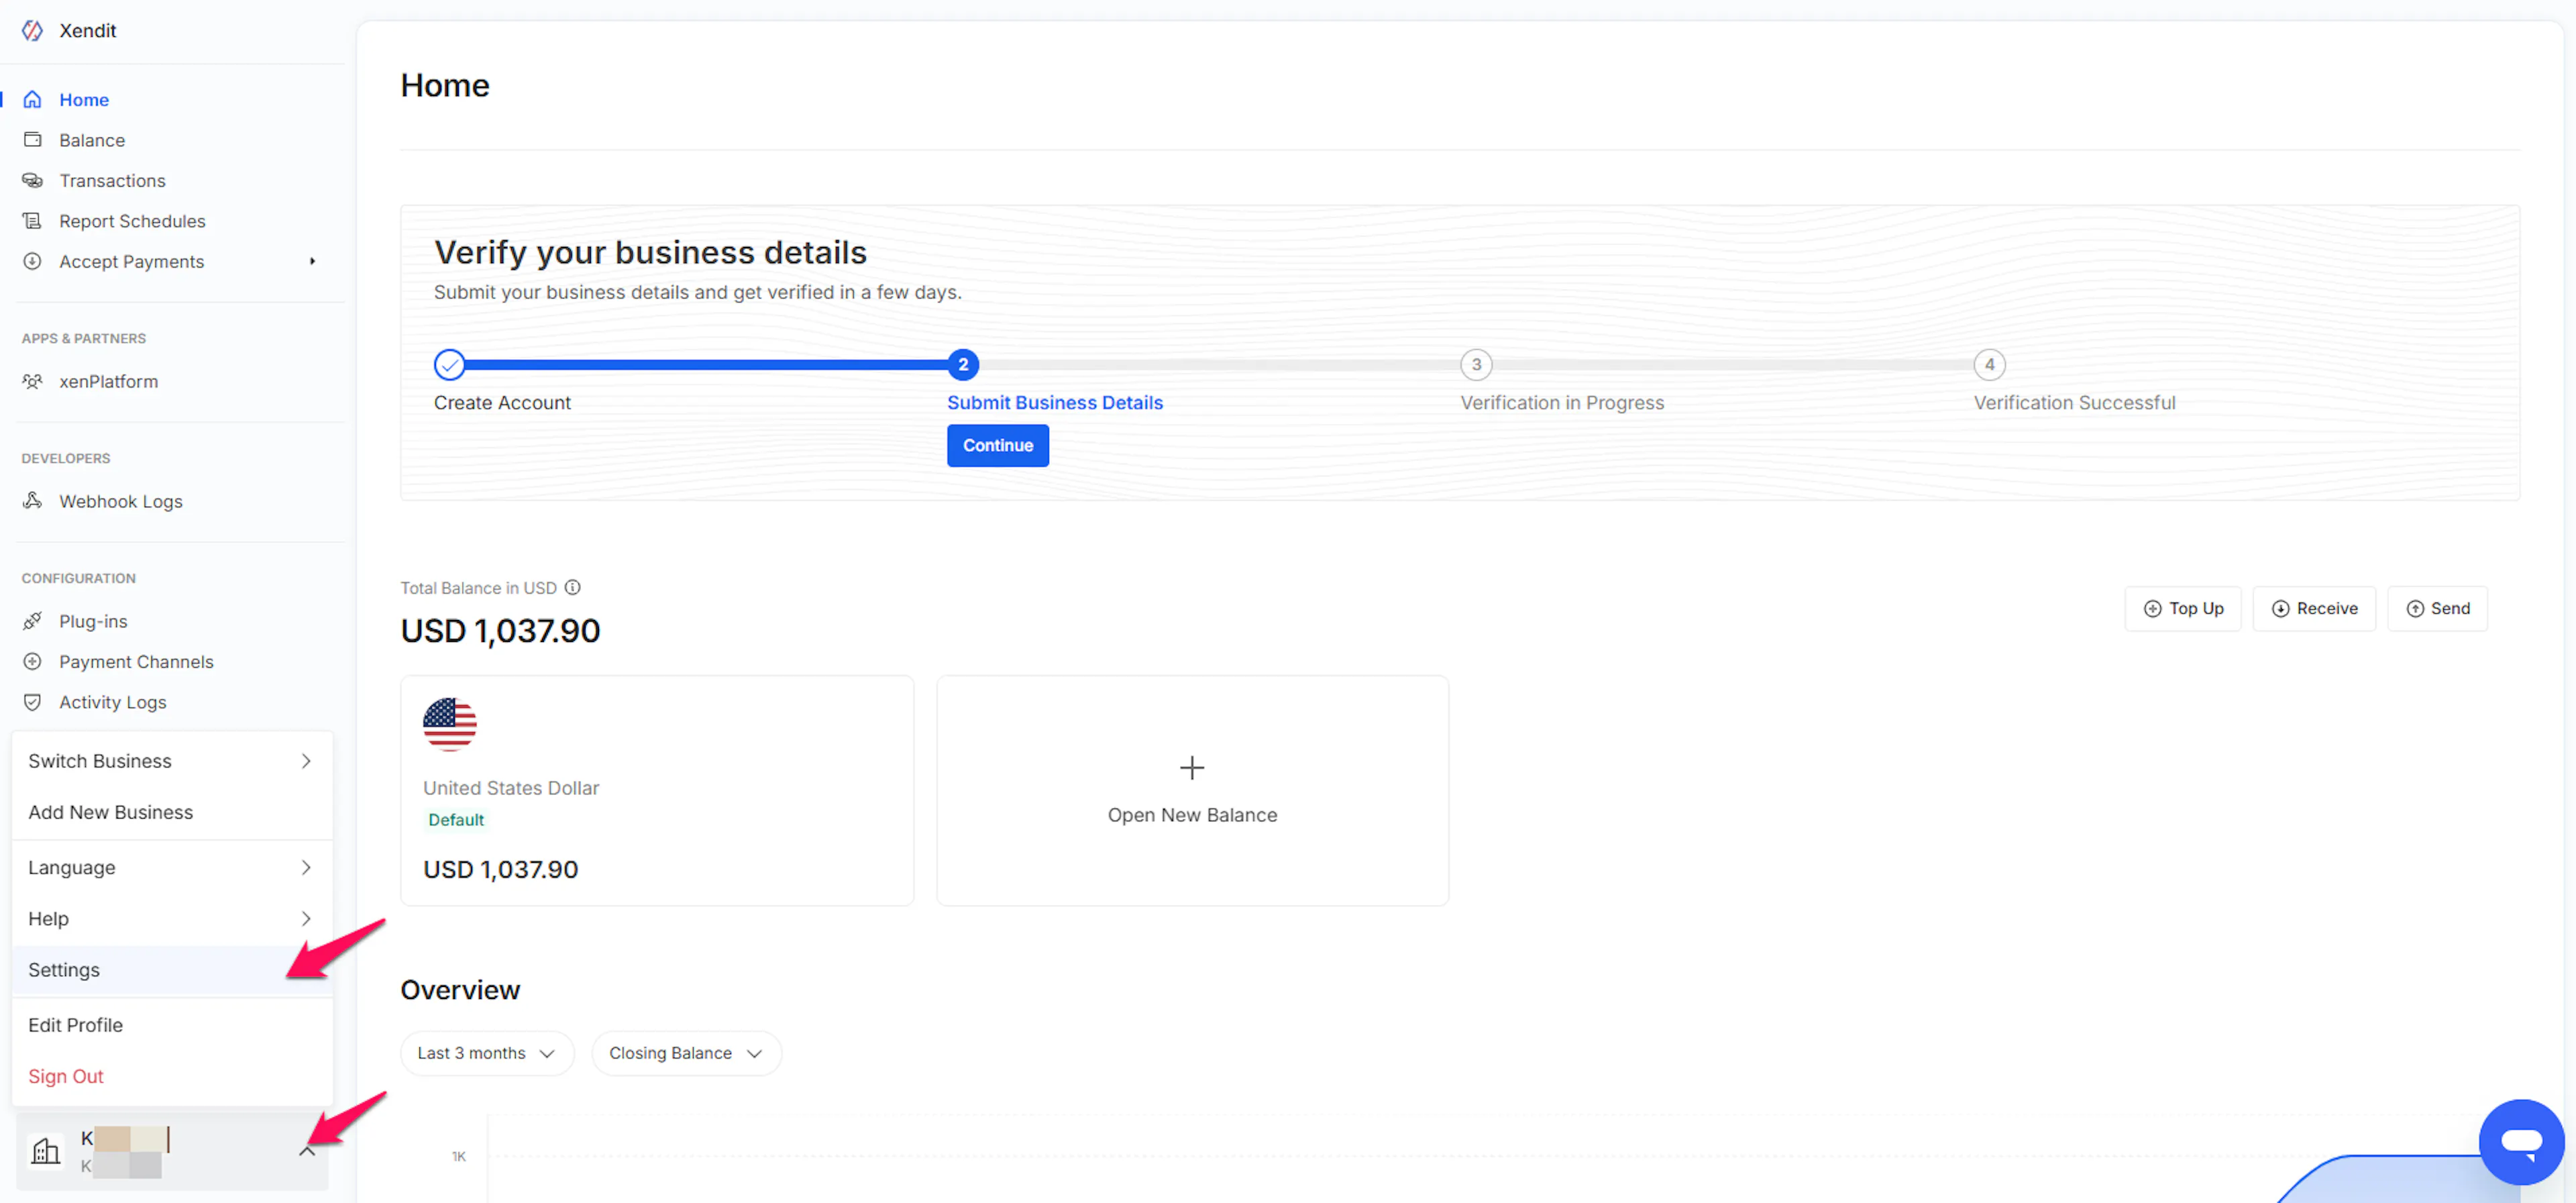Click step 3 Verification in Progress marker
Viewport: 2576px width, 1203px height.
tap(1476, 365)
